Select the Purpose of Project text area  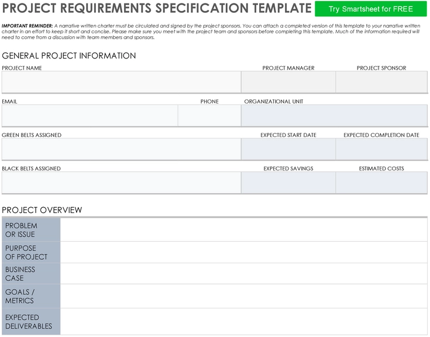click(244, 252)
